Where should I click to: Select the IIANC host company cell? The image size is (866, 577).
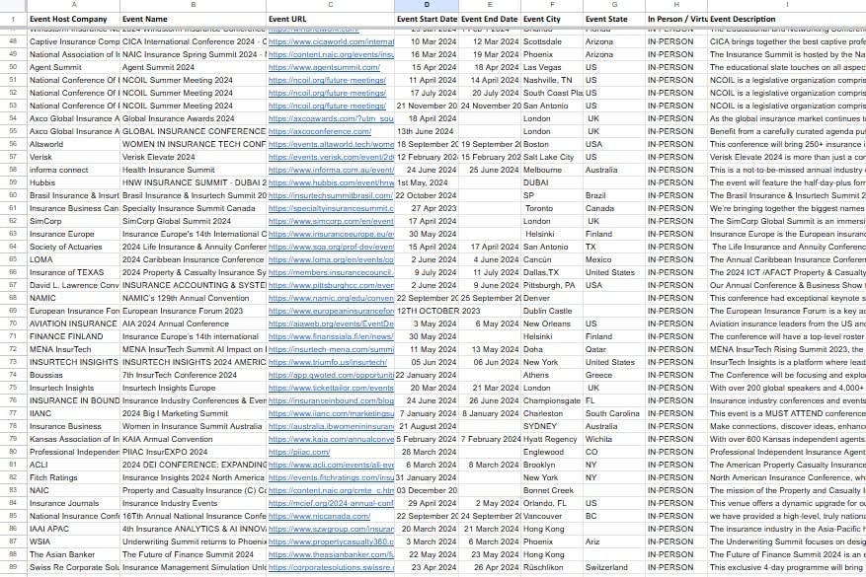73,413
